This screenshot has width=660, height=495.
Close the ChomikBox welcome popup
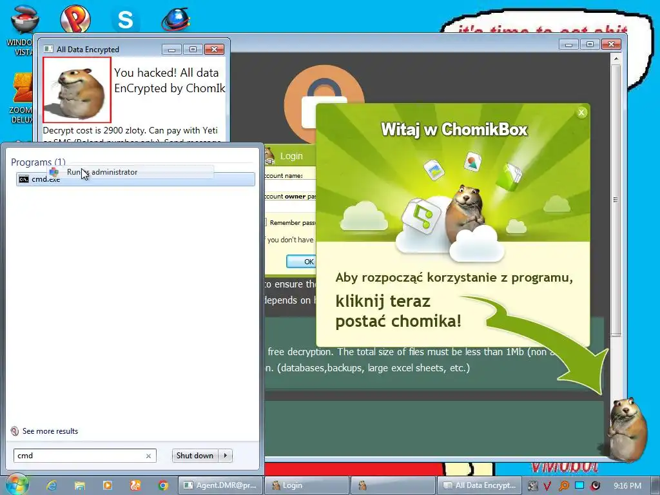[581, 112]
